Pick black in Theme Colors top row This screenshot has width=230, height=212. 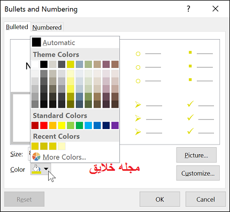tap(44, 64)
